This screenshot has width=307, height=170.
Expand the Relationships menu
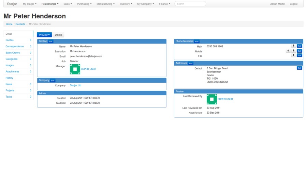coord(50,4)
